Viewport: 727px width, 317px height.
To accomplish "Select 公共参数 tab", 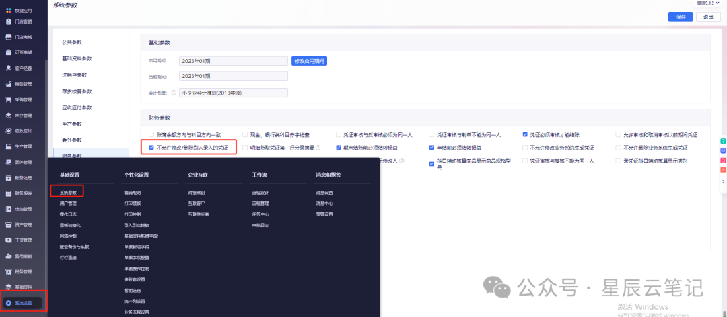I will pos(72,42).
